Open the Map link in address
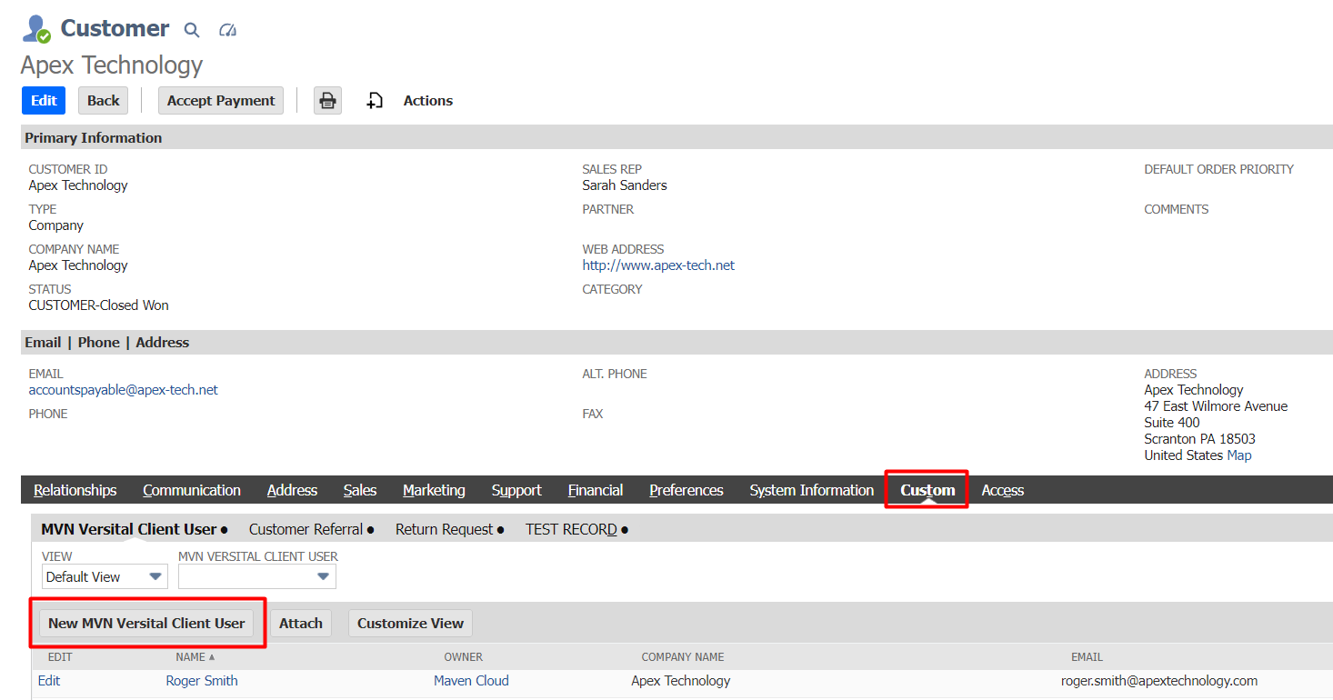 click(x=1238, y=455)
